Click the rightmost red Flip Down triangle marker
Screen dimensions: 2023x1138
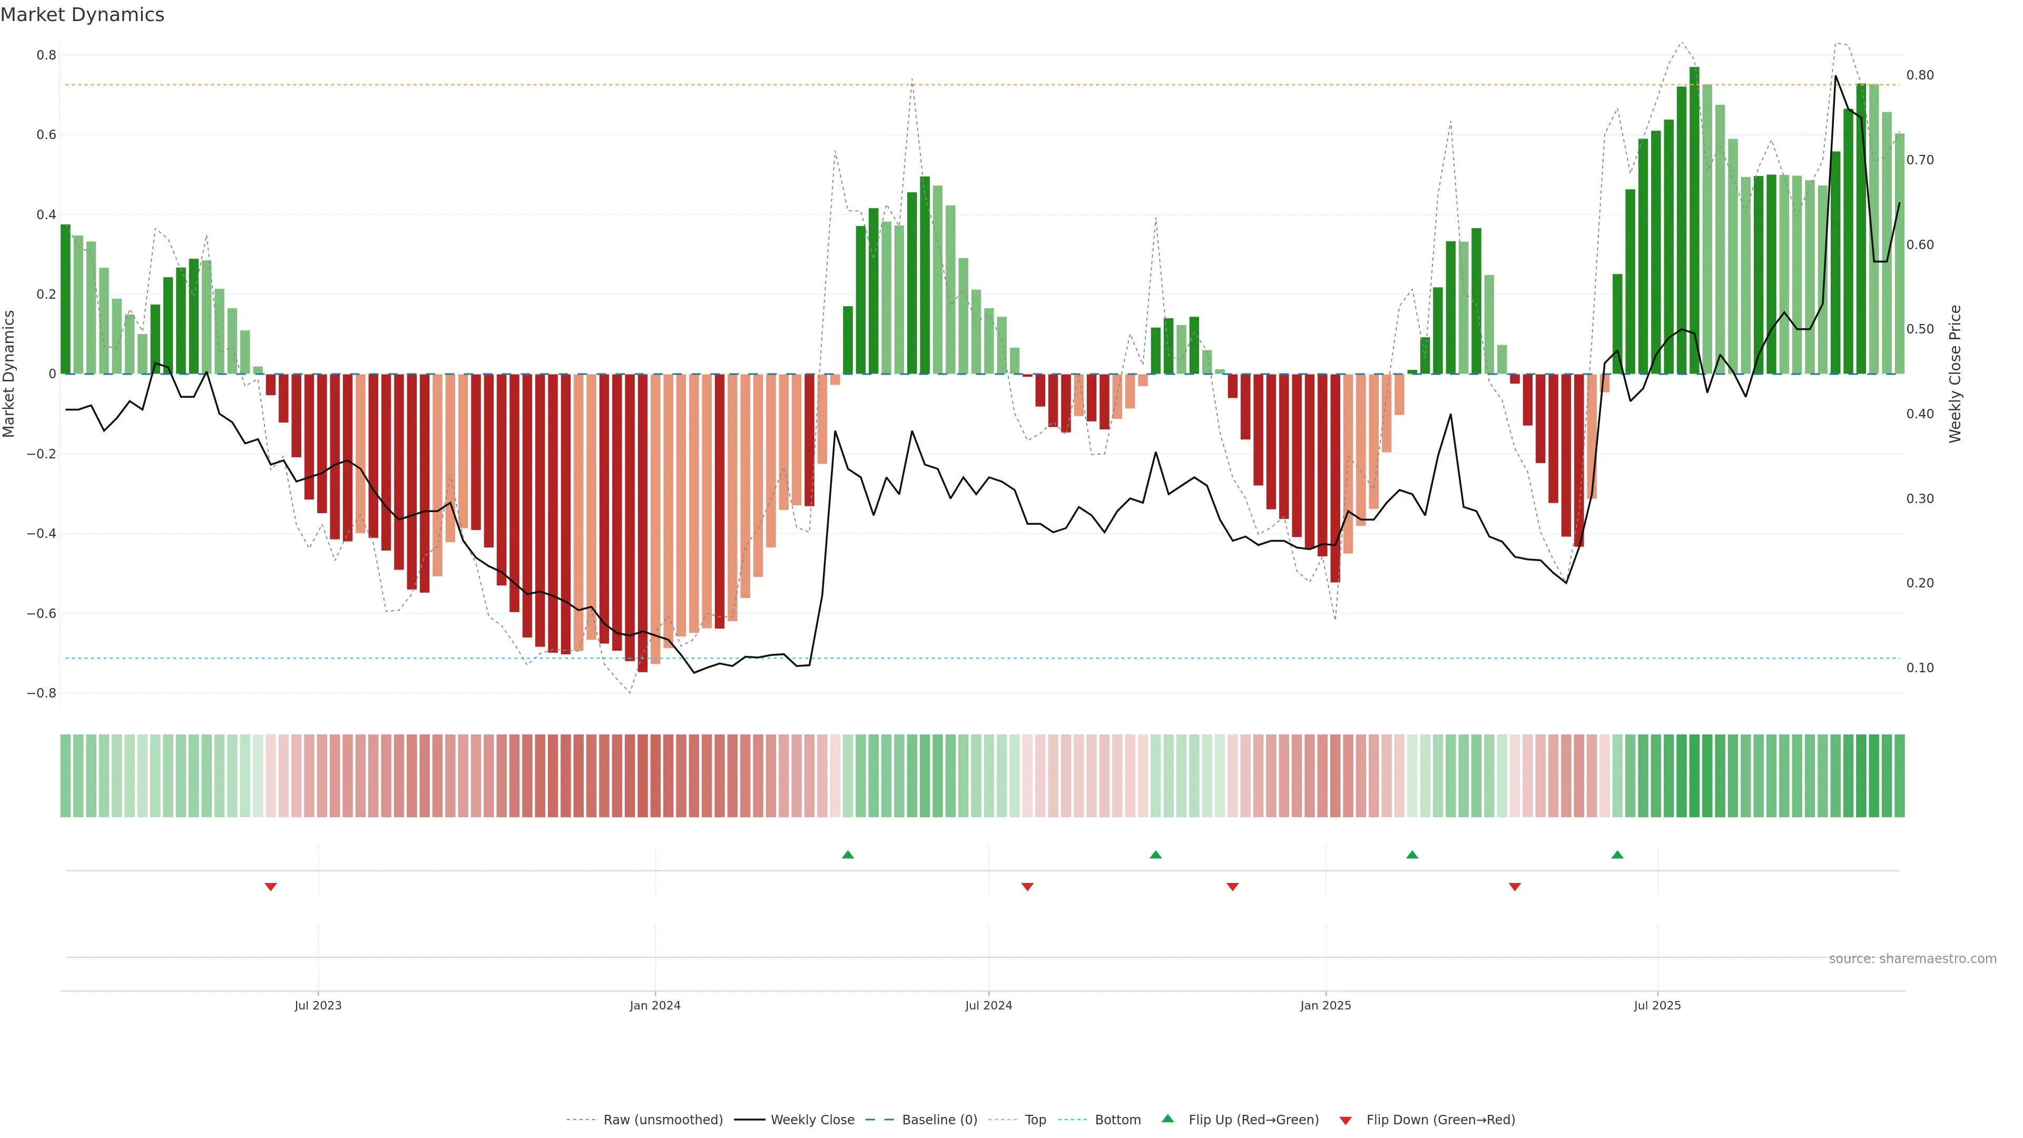1515,887
